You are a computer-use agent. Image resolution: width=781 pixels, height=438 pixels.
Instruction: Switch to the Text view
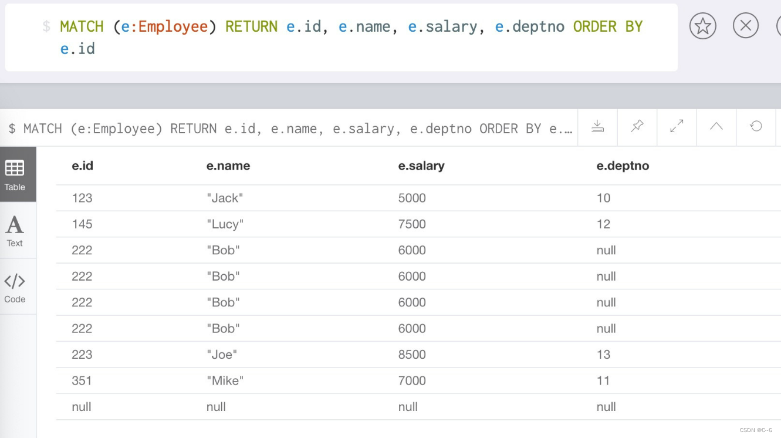(x=15, y=231)
